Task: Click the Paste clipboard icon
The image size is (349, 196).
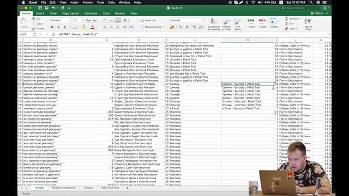Action: (24, 22)
